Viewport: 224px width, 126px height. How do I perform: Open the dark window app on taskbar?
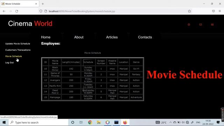[x=116, y=122]
